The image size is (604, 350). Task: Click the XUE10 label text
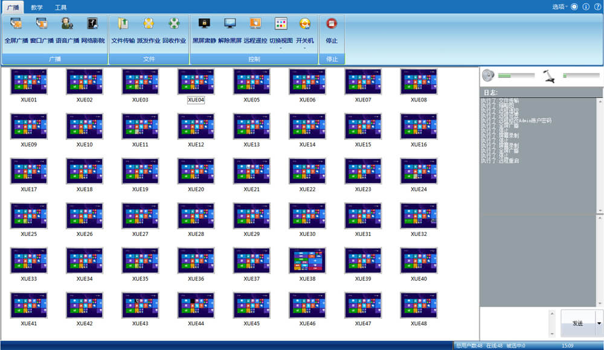[85, 145]
